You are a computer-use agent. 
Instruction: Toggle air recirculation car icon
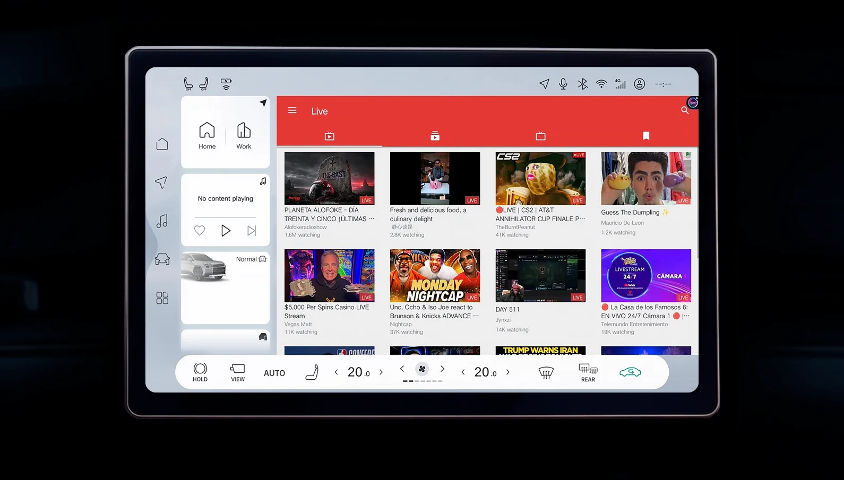point(630,372)
